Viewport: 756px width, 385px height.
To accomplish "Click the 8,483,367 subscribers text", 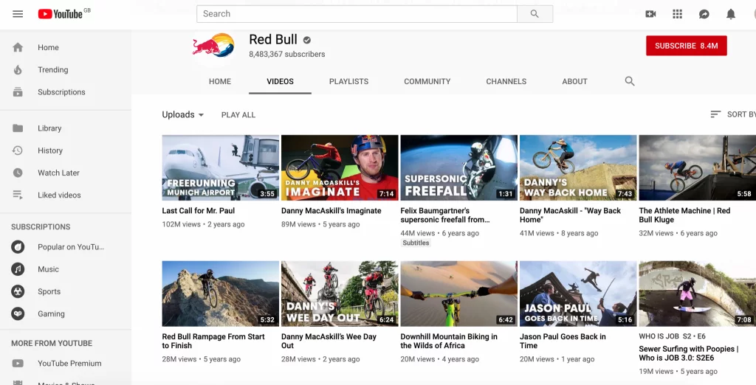I will pos(287,55).
